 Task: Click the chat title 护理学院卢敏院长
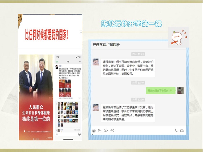pyautogui.click(x=106, y=45)
